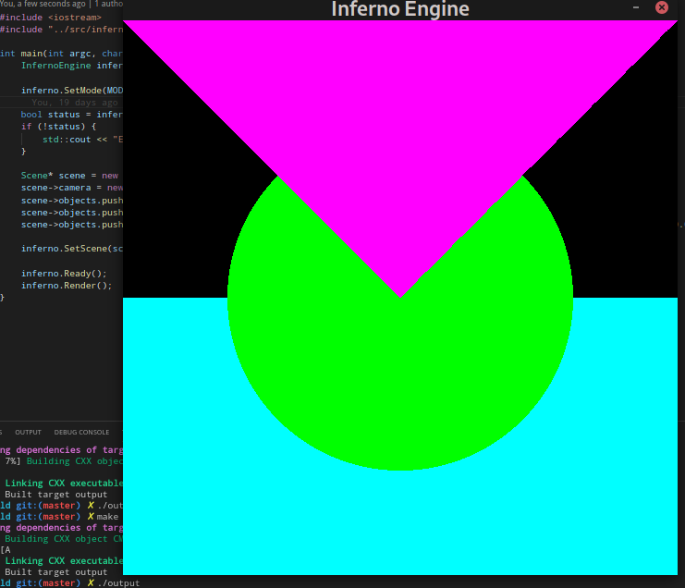Close the Inferno Engine window

[x=661, y=7]
